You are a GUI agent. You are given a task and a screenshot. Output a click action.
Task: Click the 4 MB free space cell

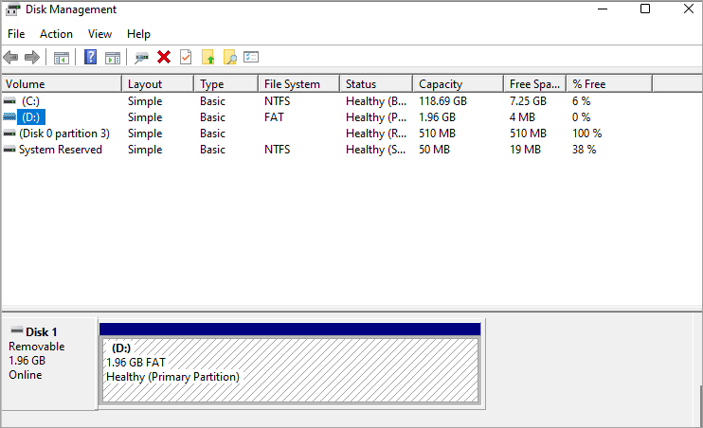(522, 117)
